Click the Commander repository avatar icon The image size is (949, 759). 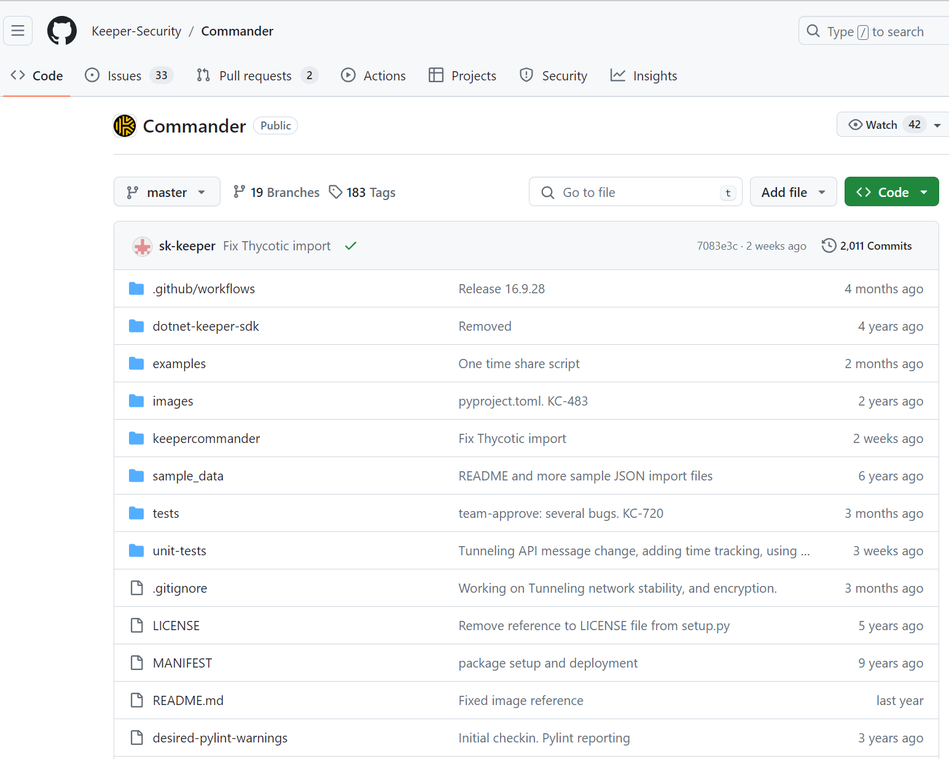125,126
